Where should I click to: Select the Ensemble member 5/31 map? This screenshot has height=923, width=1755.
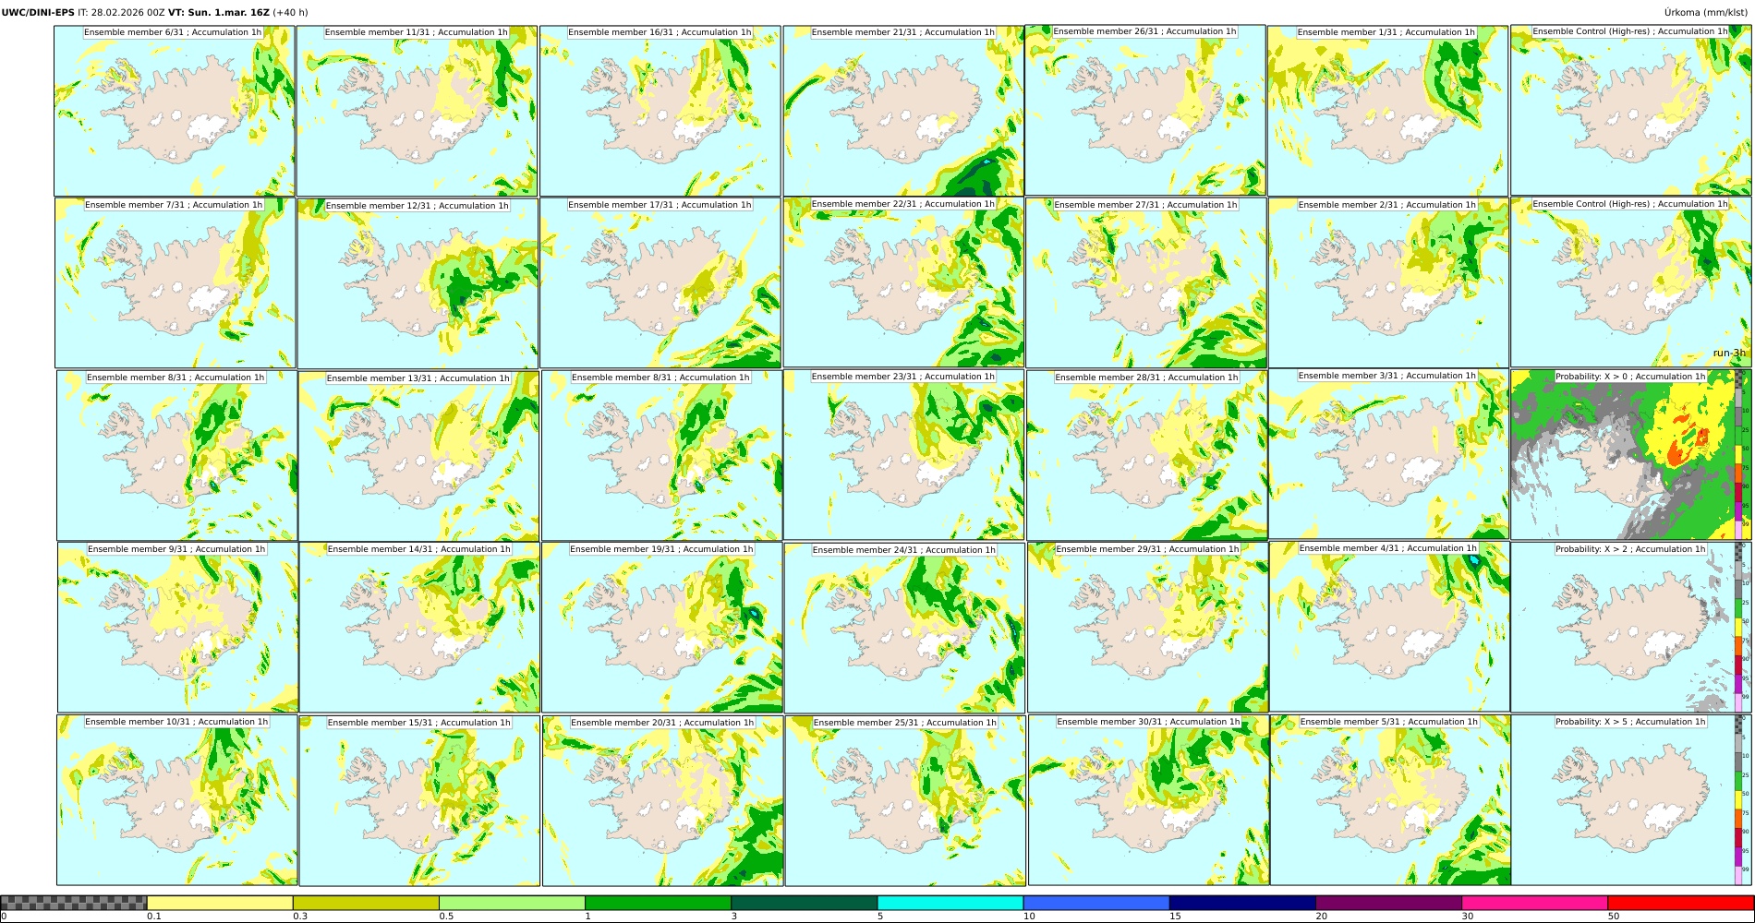tap(1391, 799)
